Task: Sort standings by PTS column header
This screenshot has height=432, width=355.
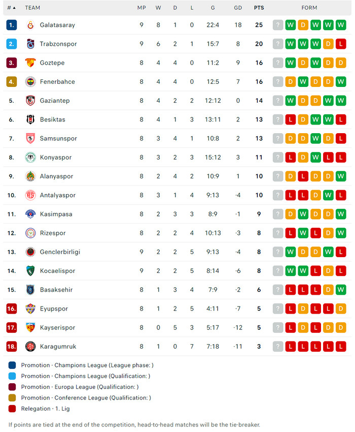Action: [259, 8]
